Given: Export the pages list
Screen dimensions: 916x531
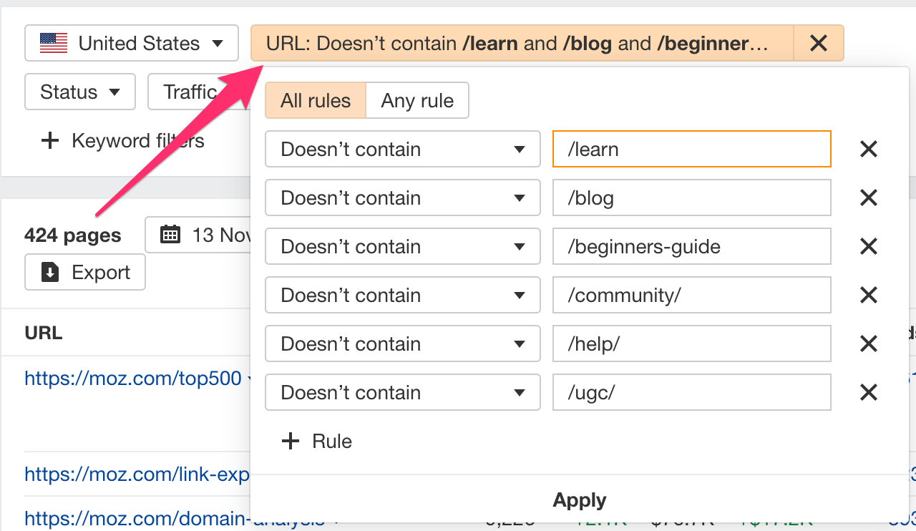Looking at the screenshot, I should (85, 273).
